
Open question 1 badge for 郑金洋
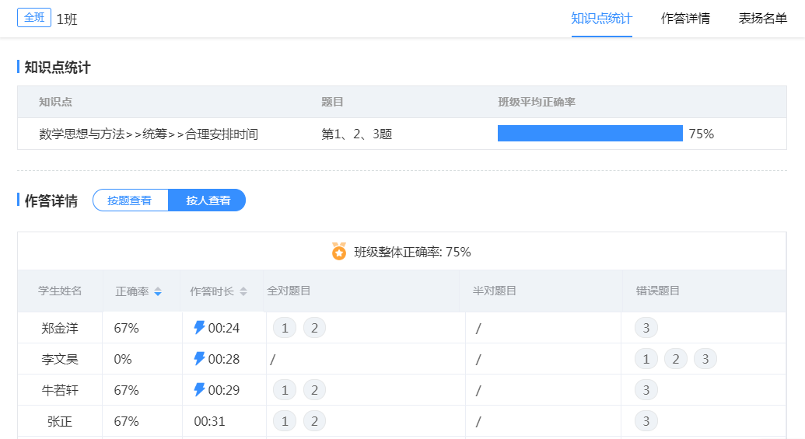click(x=285, y=328)
